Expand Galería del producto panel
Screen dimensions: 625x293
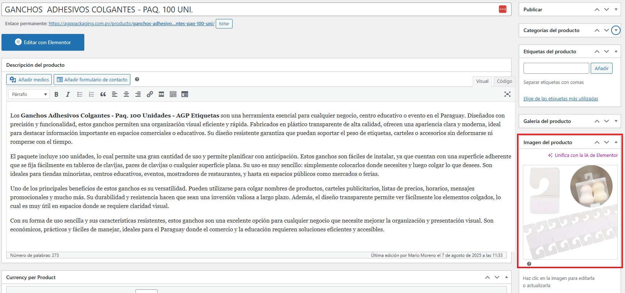tap(616, 121)
